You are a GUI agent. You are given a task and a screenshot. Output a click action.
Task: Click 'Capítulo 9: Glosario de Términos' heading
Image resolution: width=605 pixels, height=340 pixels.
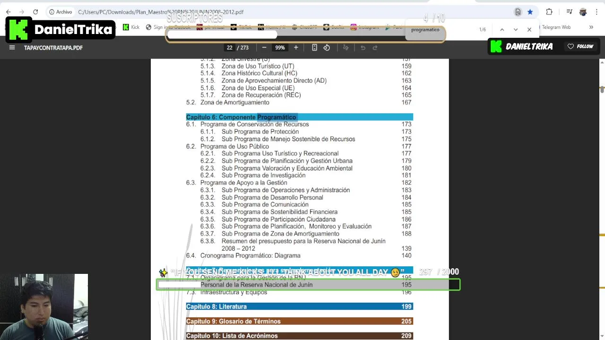pos(233,321)
